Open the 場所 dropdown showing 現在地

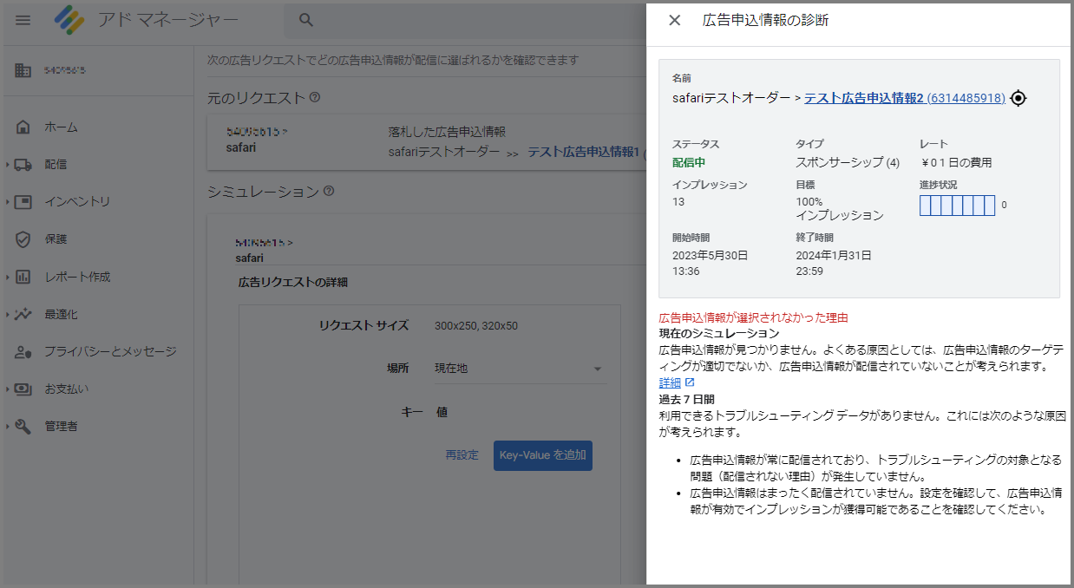point(520,368)
